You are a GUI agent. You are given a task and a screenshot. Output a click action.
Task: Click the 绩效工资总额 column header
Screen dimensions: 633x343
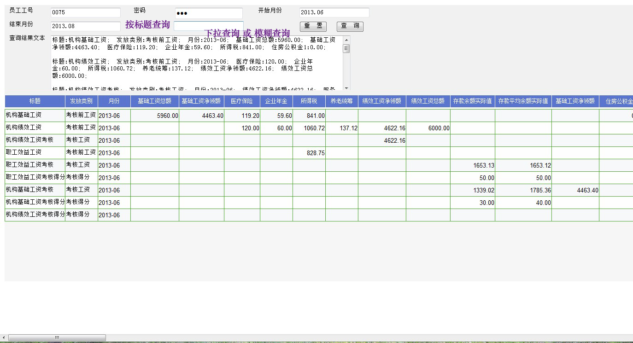(x=428, y=101)
